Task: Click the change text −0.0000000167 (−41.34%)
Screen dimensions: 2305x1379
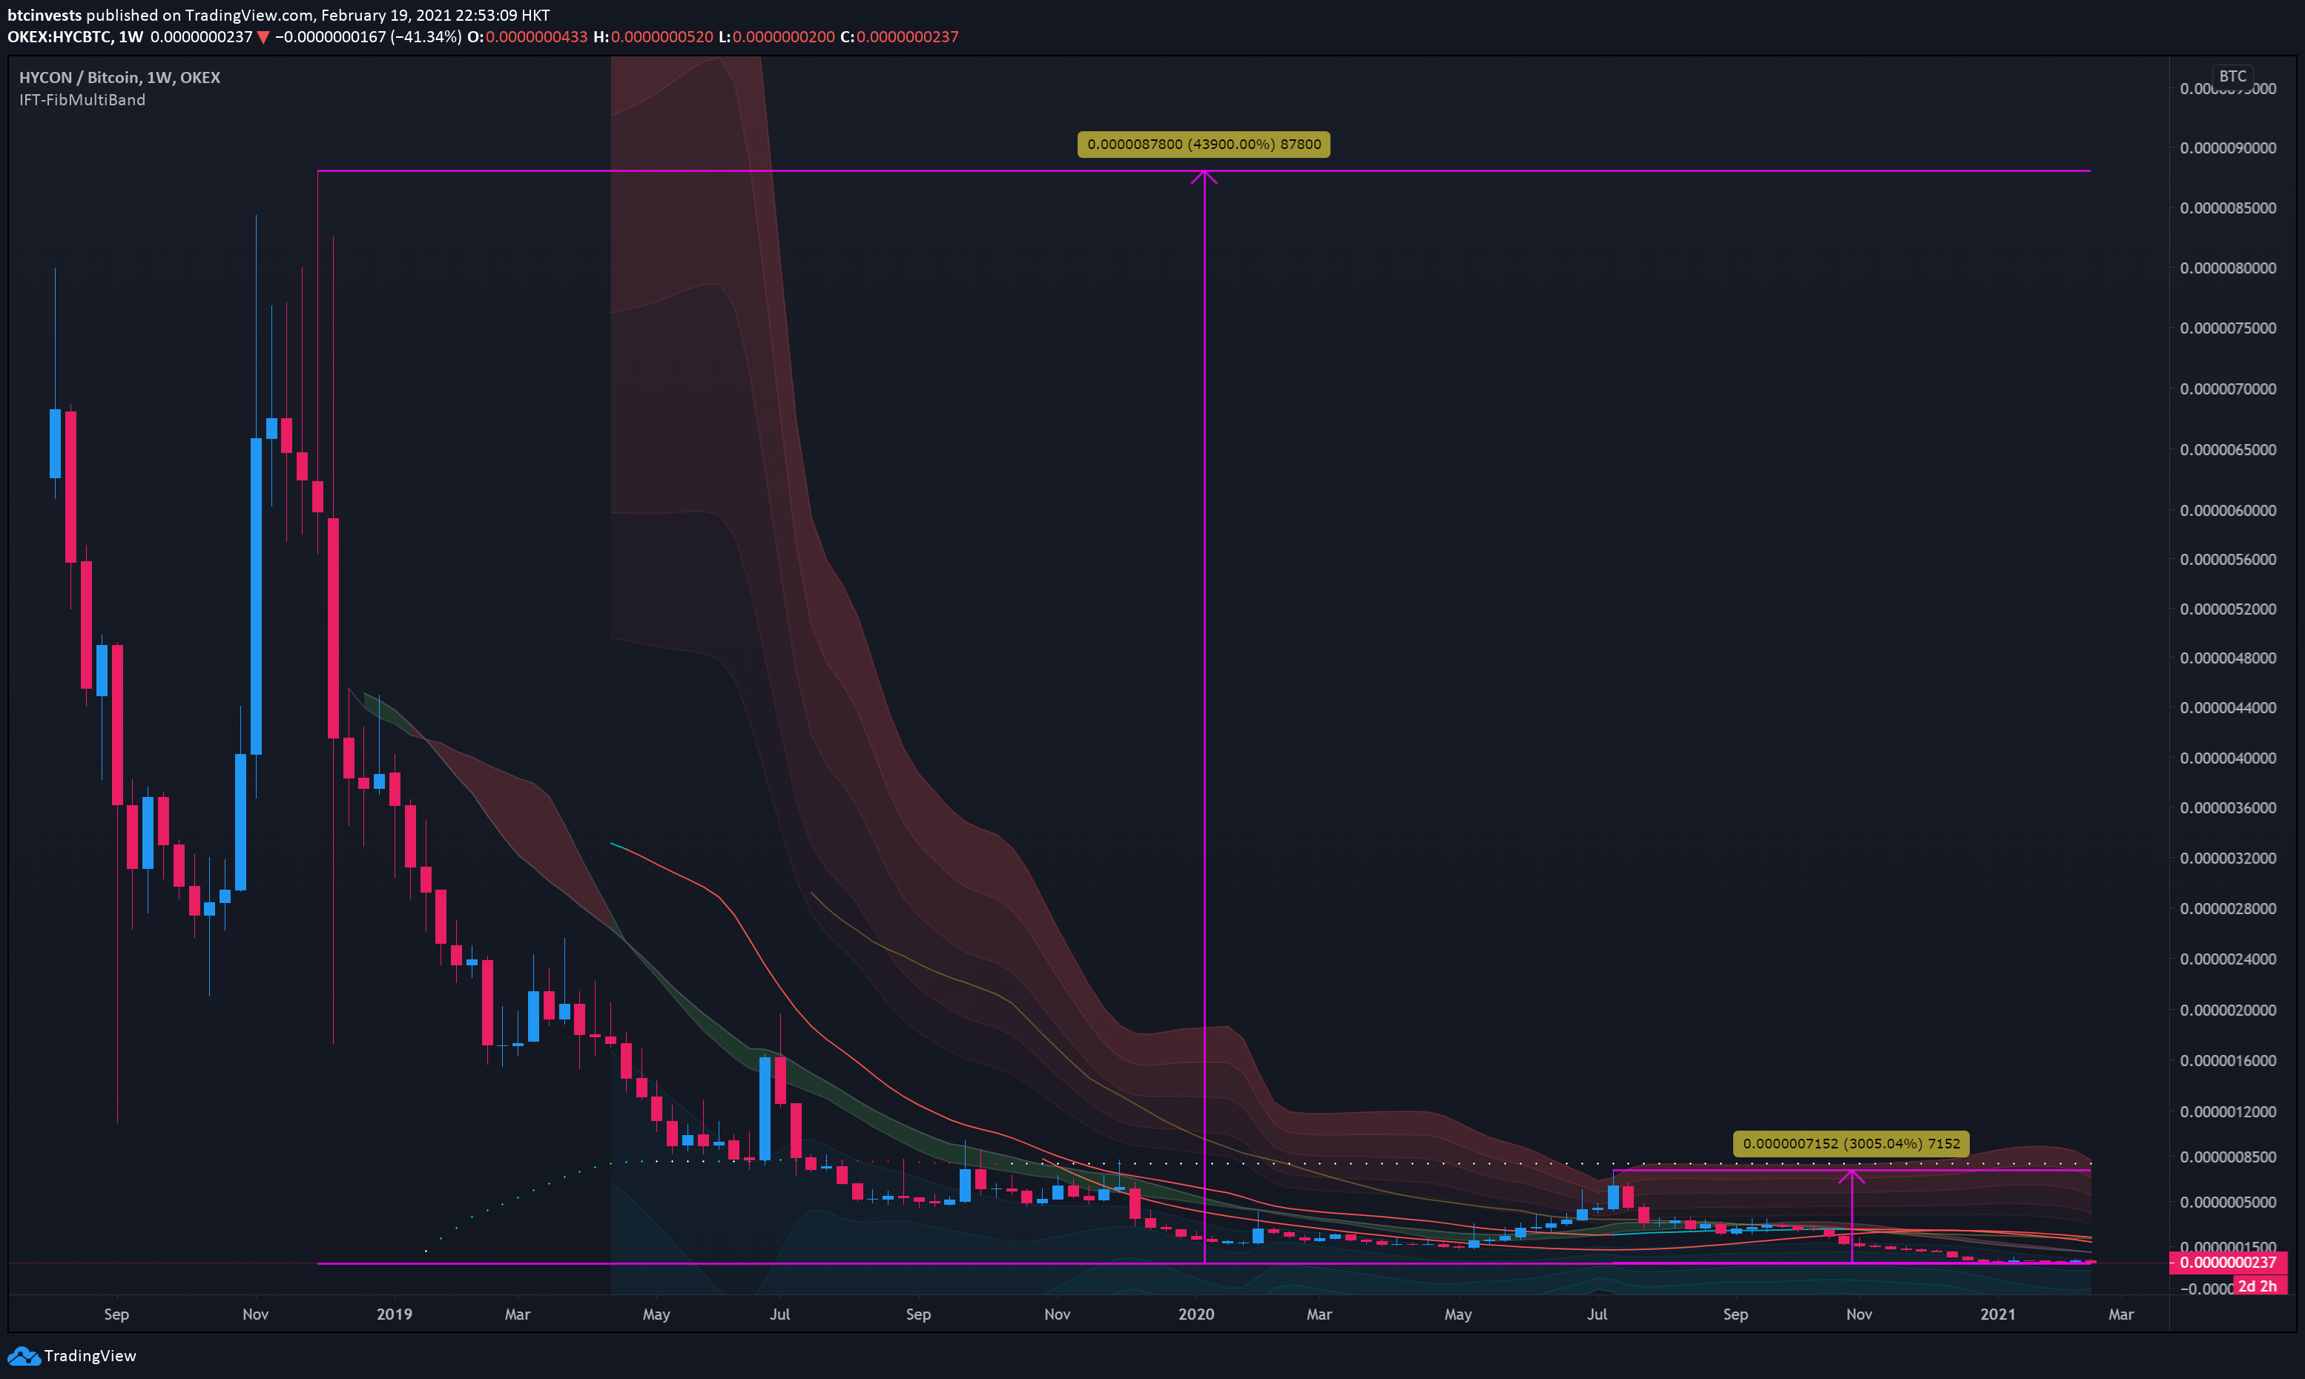Action: [x=368, y=37]
